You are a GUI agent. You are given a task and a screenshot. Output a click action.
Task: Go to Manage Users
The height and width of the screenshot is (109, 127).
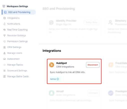(15, 53)
